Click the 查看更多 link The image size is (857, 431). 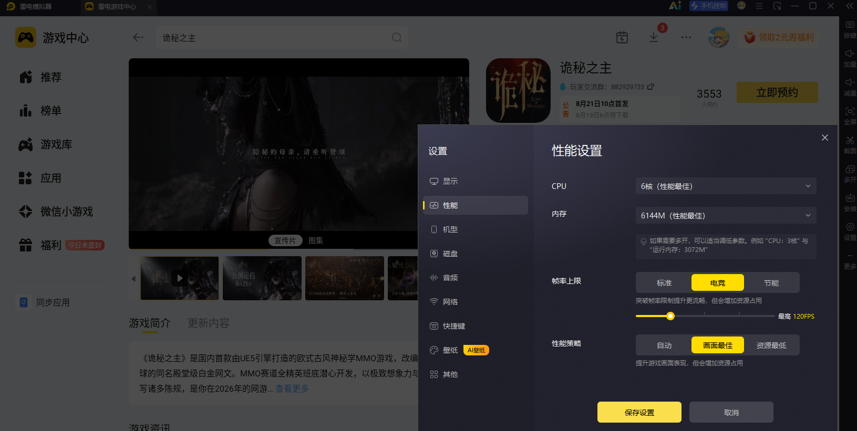click(292, 388)
